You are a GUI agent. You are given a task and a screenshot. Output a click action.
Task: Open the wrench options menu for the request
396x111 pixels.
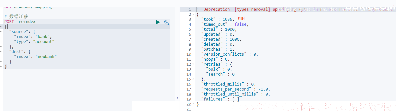[166, 23]
